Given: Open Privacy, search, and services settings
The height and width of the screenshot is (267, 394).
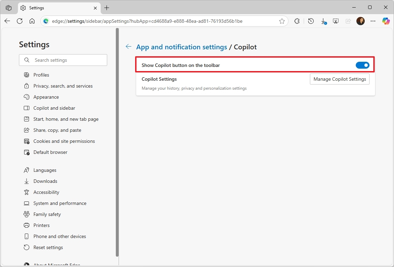Looking at the screenshot, I should (x=63, y=86).
